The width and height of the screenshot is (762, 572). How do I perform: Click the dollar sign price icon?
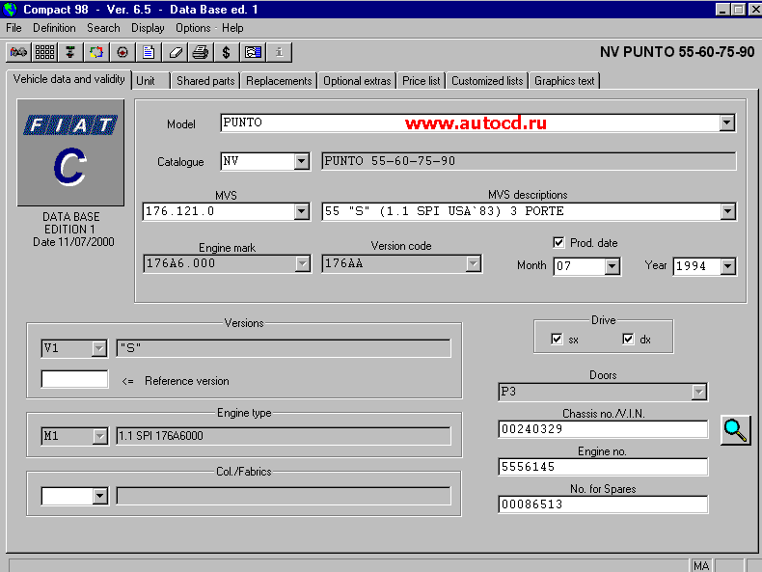(x=227, y=52)
